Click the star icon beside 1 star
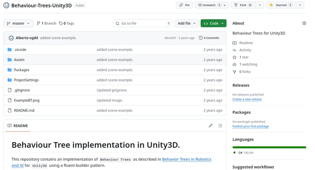 [x=235, y=57]
